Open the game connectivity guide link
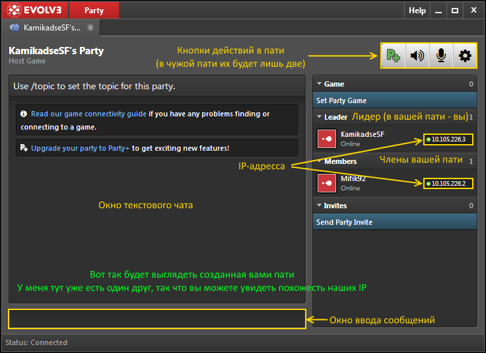This screenshot has height=353, width=486. 88,114
